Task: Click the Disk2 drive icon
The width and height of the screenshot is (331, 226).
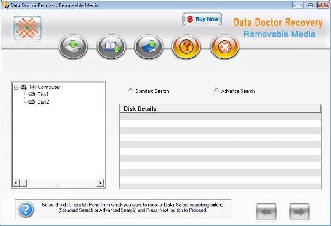Action: coord(32,101)
